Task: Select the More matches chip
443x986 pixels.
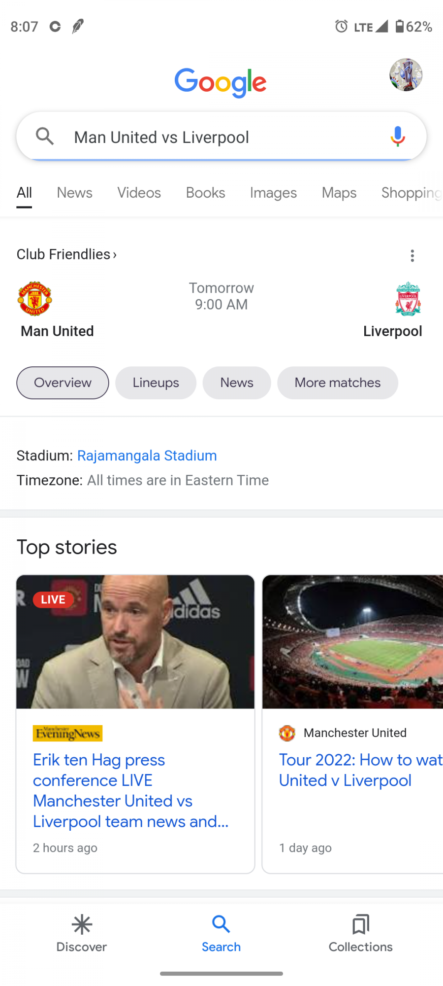Action: coord(337,383)
